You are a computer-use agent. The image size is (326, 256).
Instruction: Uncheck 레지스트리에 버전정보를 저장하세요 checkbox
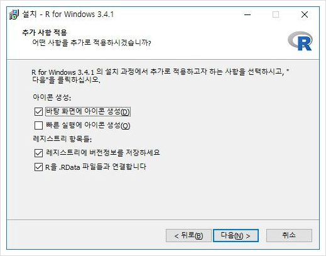tap(38, 153)
